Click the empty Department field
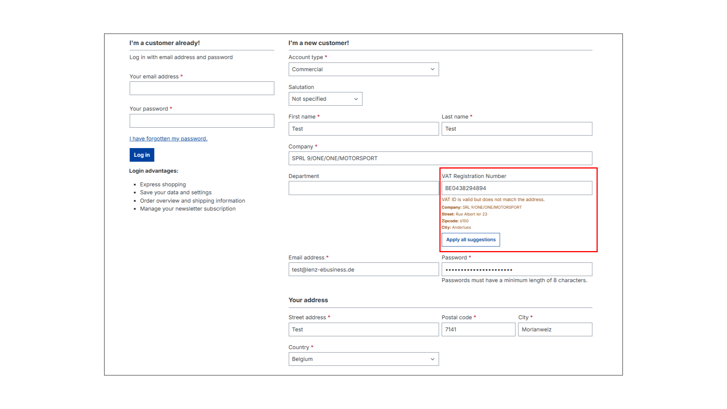The height and width of the screenshot is (409, 727). coord(363,188)
